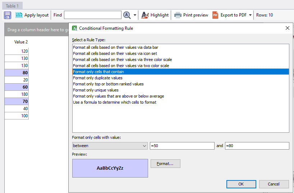Open the 'between' condition dropdown

click(110, 146)
